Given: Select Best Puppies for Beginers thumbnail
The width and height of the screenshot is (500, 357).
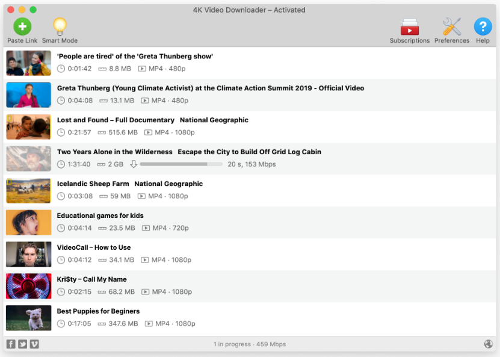Looking at the screenshot, I should click(x=28, y=318).
